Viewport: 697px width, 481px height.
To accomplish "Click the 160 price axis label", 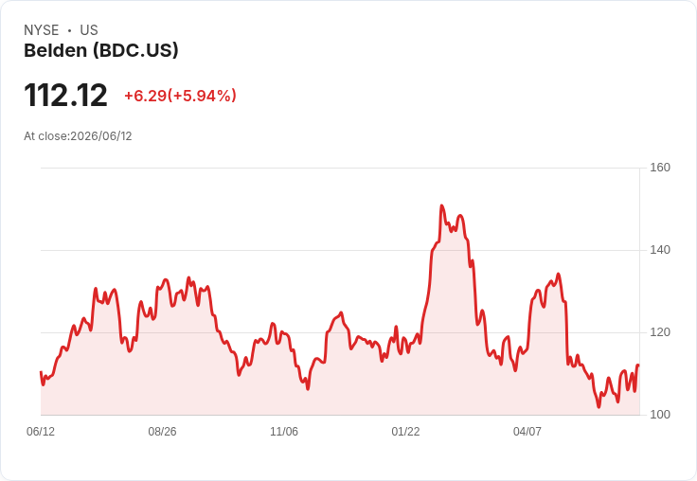I will (x=660, y=168).
